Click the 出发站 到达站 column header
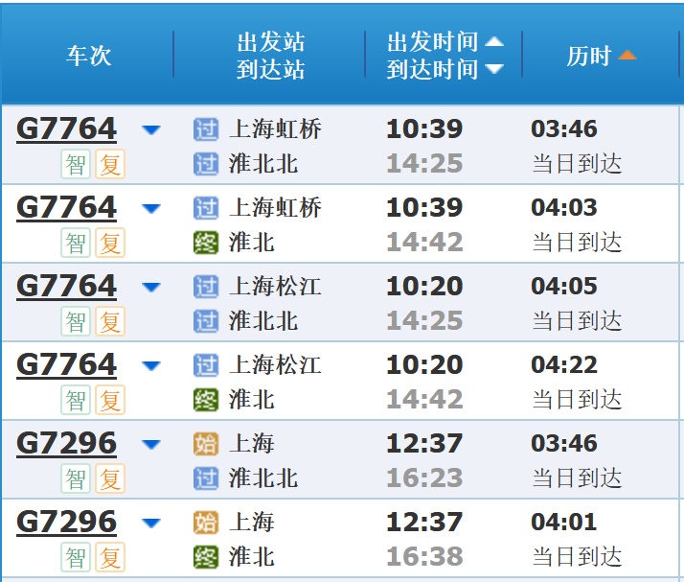This screenshot has height=582, width=684. click(270, 56)
